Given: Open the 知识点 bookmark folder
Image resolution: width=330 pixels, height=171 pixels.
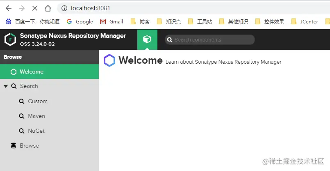Looking at the screenshot, I should 169,21.
